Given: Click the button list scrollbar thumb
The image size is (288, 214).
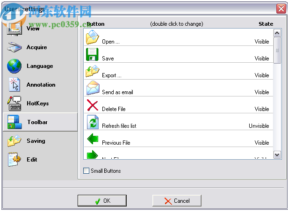Looking at the screenshot, I should tap(277, 51).
